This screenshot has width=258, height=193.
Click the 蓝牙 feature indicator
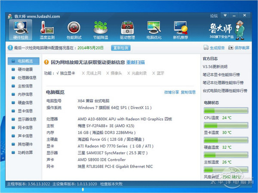(x=158, y=73)
